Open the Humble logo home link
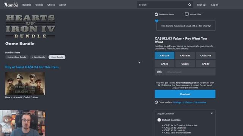 (x=11, y=5)
